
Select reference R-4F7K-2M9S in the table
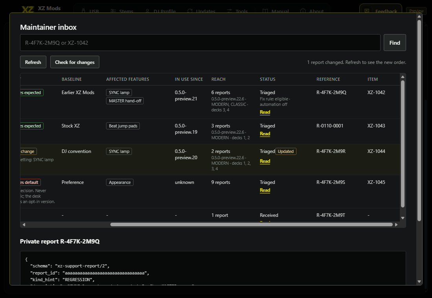click(x=331, y=182)
